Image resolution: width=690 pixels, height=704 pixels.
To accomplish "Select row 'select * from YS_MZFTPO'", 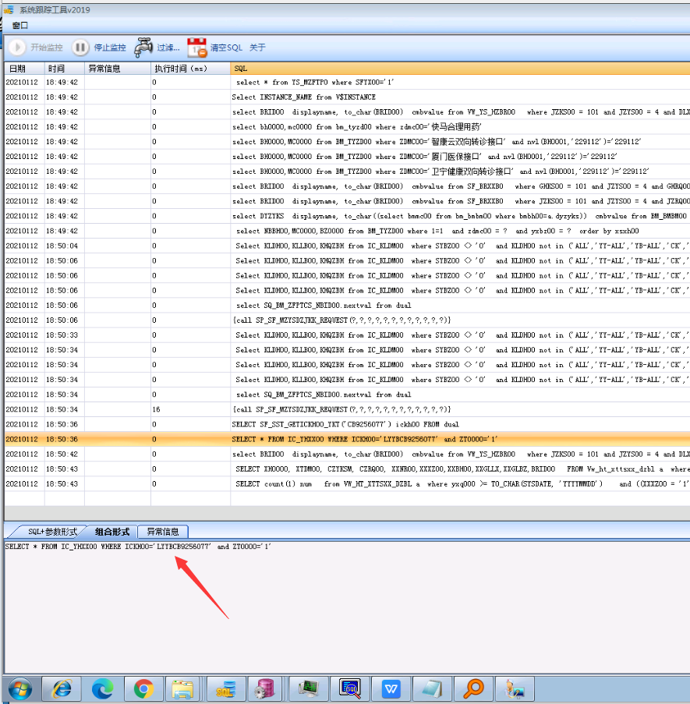I will point(347,82).
